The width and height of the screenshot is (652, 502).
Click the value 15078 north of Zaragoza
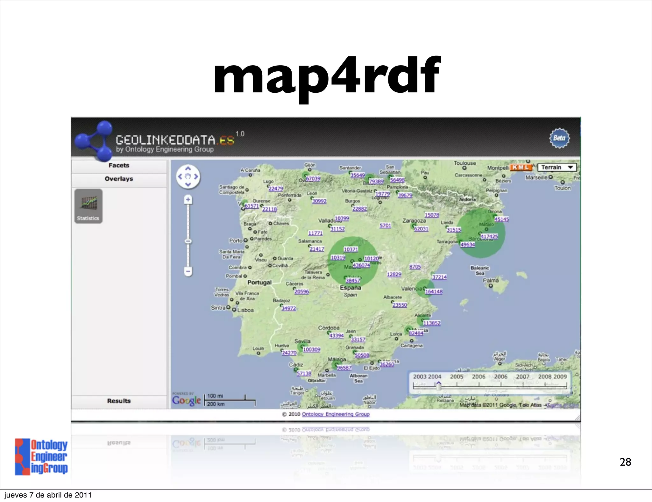(432, 215)
